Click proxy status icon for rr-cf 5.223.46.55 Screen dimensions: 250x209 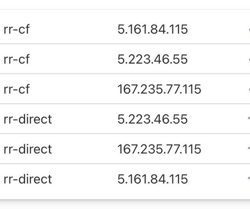click(249, 59)
